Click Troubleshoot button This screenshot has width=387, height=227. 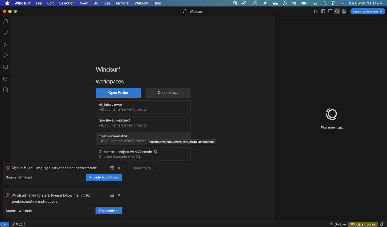(109, 211)
